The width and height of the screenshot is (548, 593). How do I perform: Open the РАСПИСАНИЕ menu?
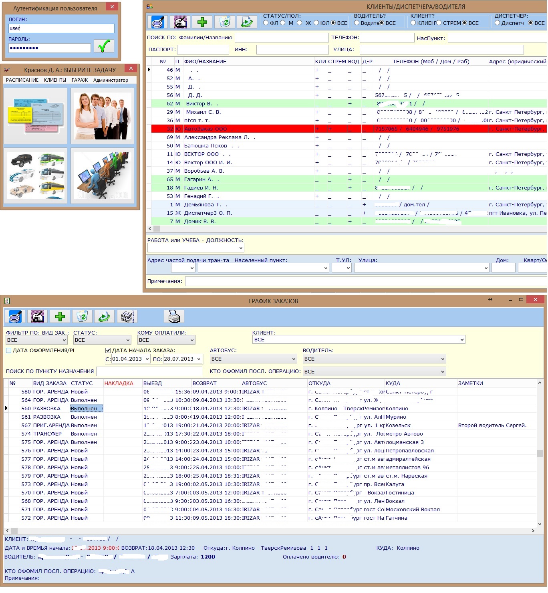[22, 80]
